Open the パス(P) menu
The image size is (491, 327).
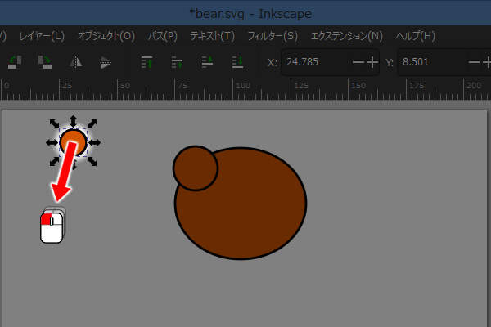[x=163, y=36]
